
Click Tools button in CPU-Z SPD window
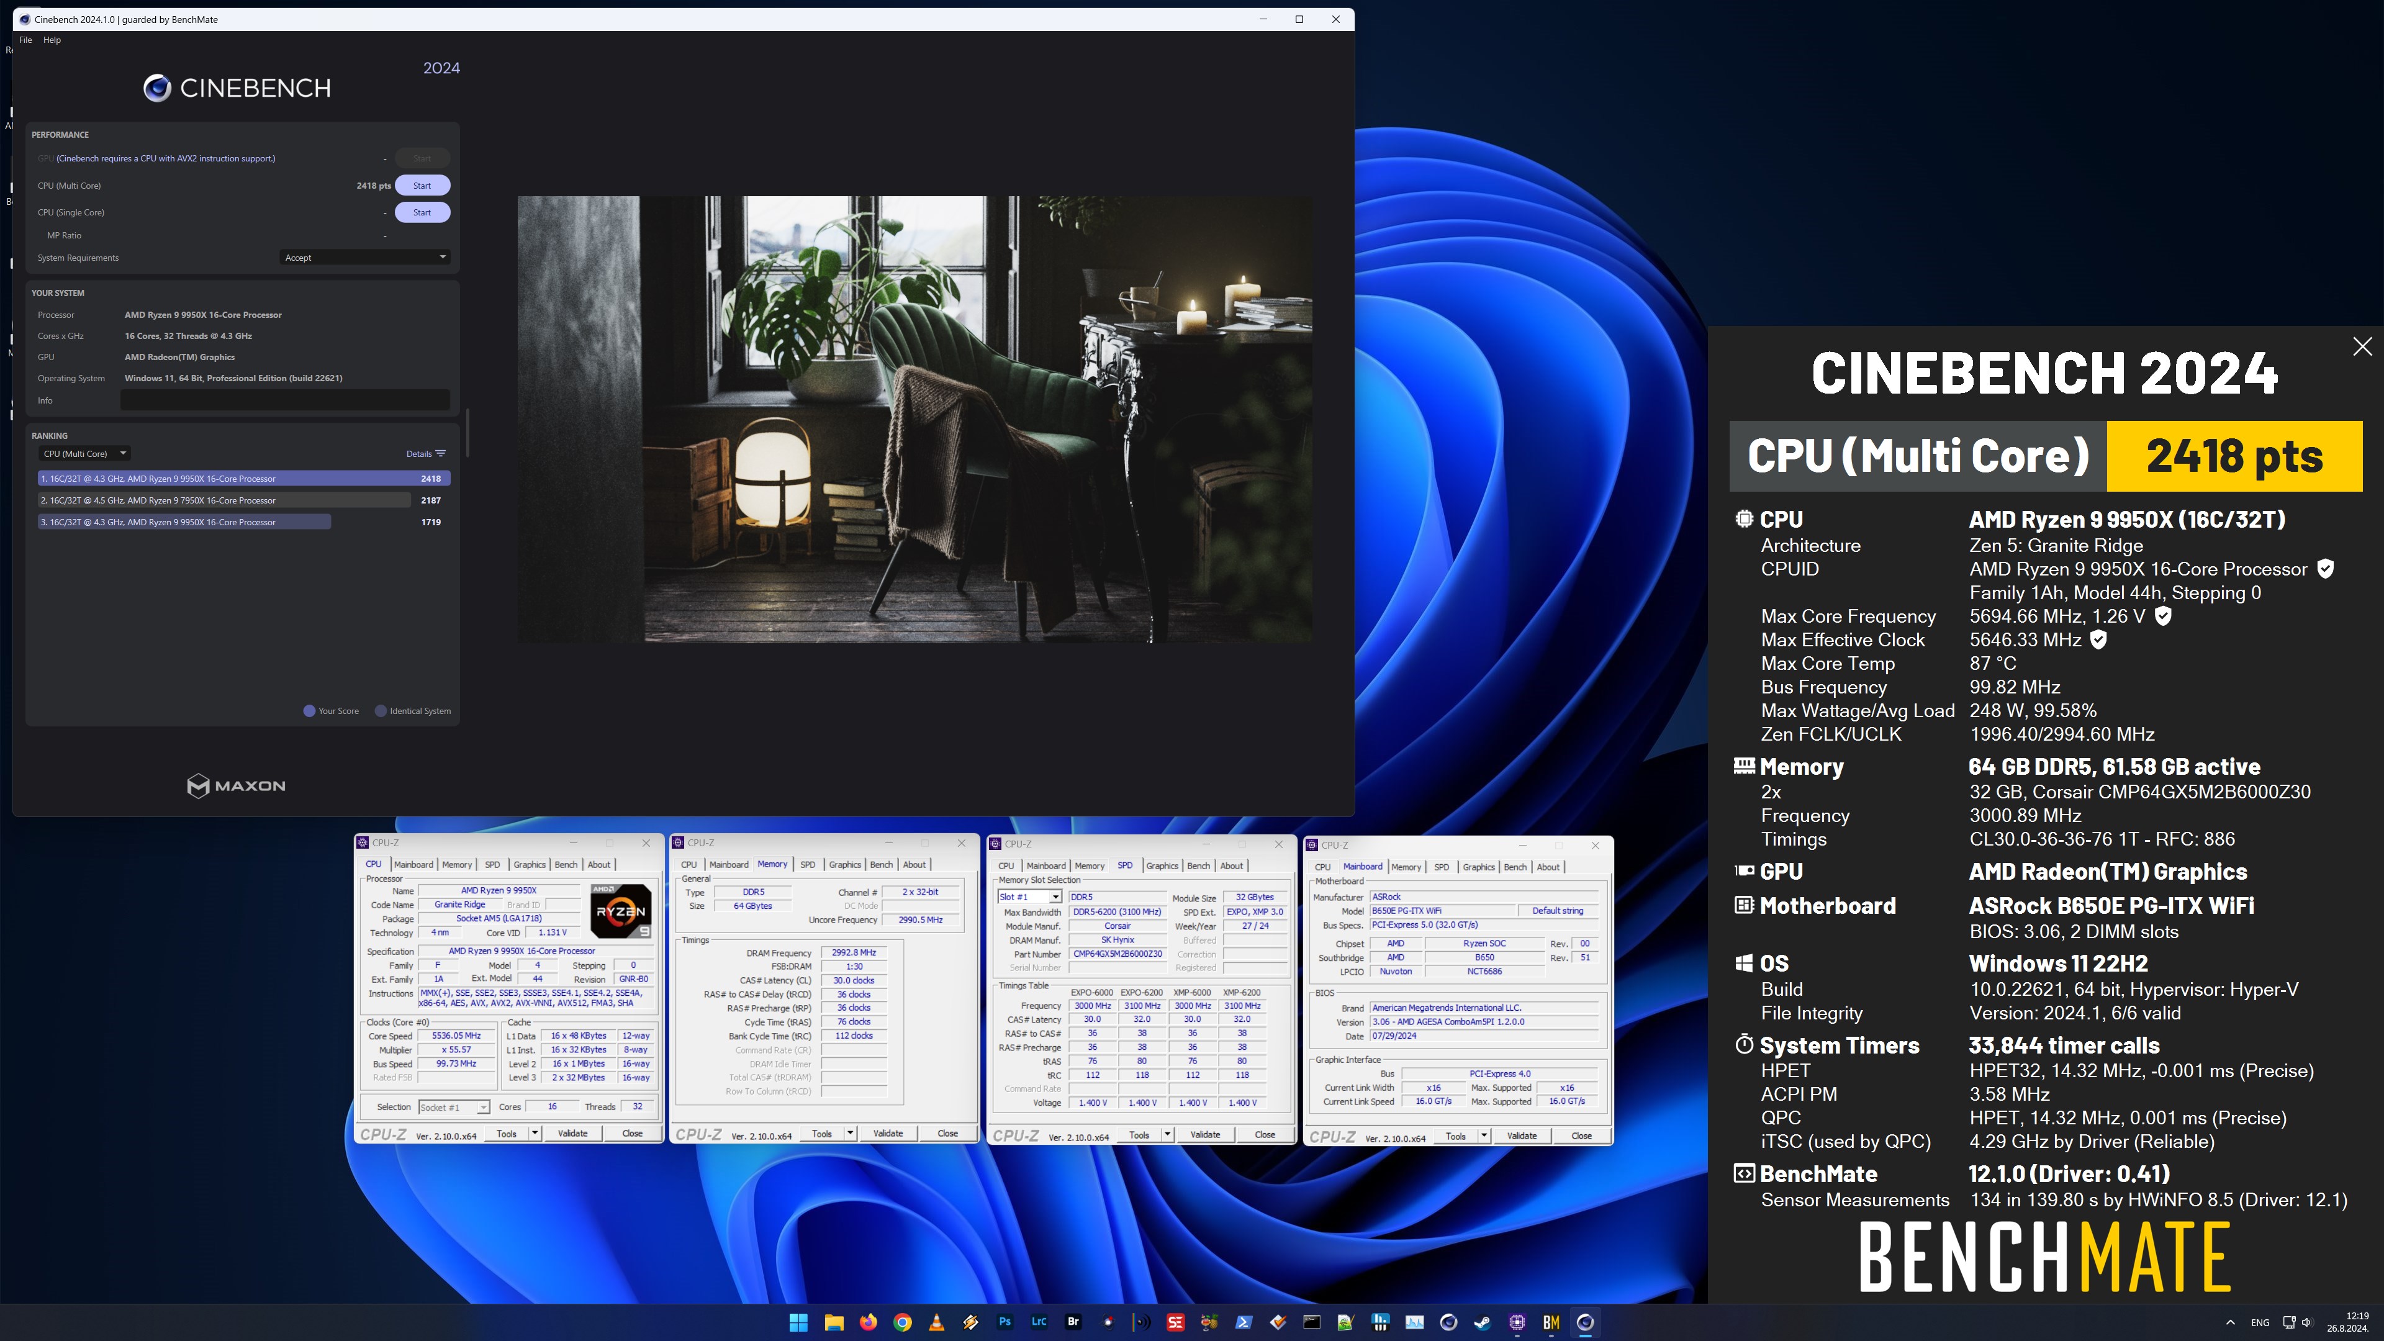pyautogui.click(x=1139, y=1135)
